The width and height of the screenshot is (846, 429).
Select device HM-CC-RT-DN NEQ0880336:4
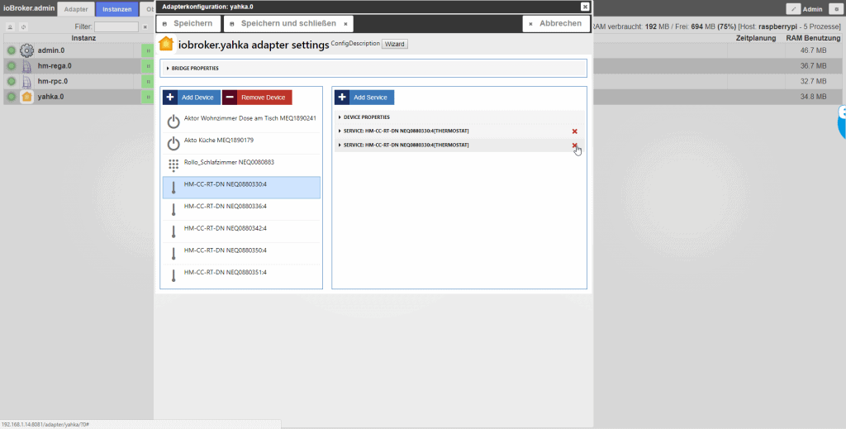click(x=241, y=210)
